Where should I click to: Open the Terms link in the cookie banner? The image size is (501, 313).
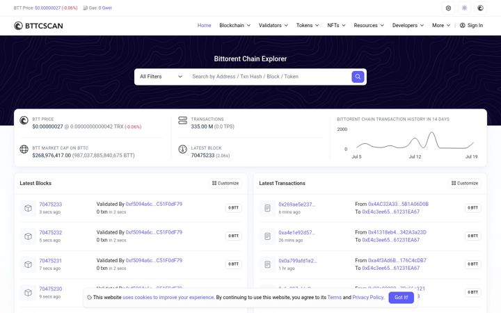(334, 298)
